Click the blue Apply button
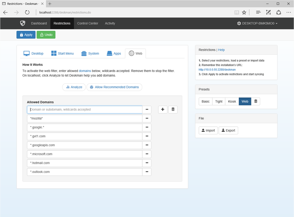294x217 pixels. coord(26,35)
